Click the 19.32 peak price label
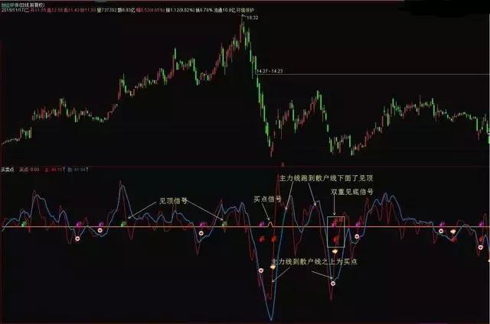 (253, 18)
